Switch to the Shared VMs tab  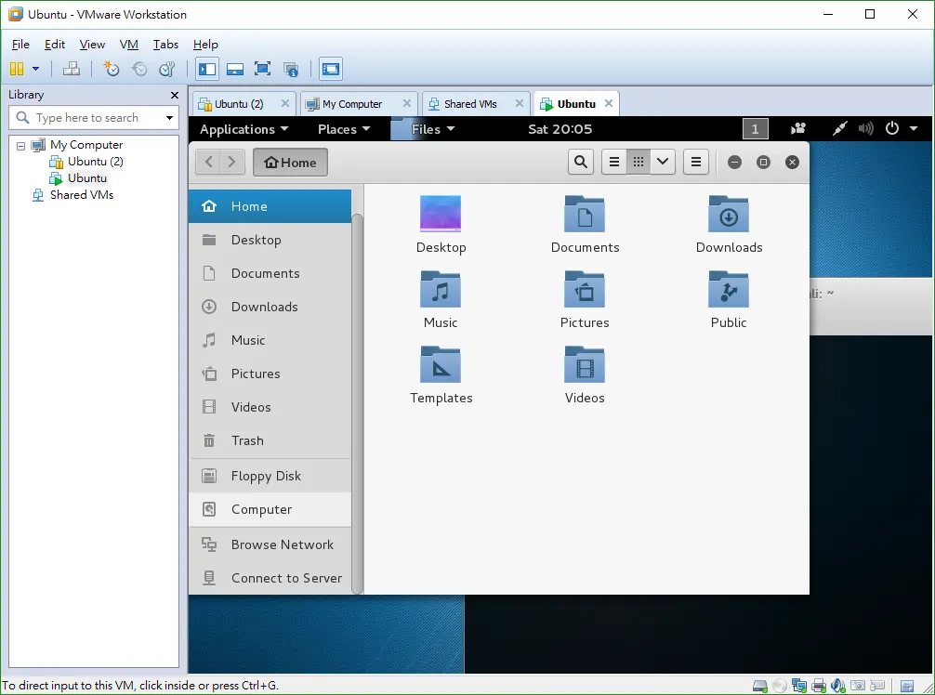[x=470, y=104]
